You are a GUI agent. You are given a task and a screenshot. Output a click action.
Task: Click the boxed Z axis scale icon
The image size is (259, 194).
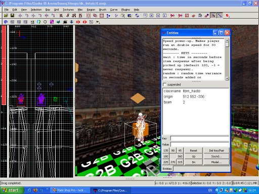[x=165, y=16]
